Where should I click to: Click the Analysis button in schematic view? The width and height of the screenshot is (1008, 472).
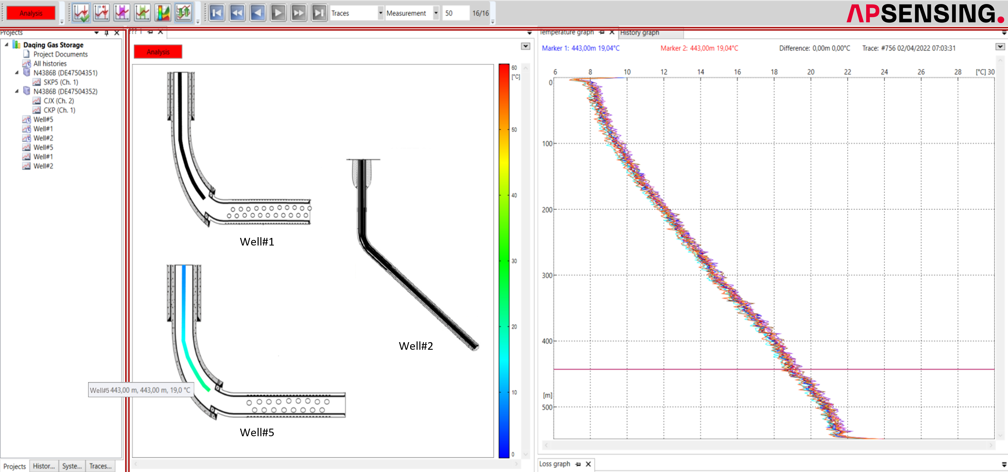click(158, 52)
